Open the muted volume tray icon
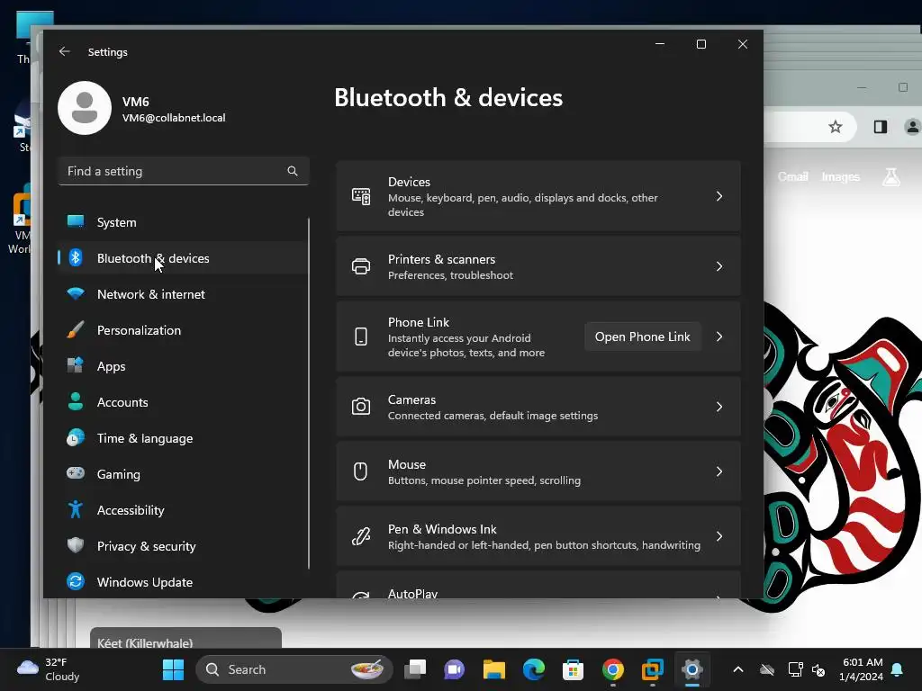The image size is (922, 691). tap(818, 669)
